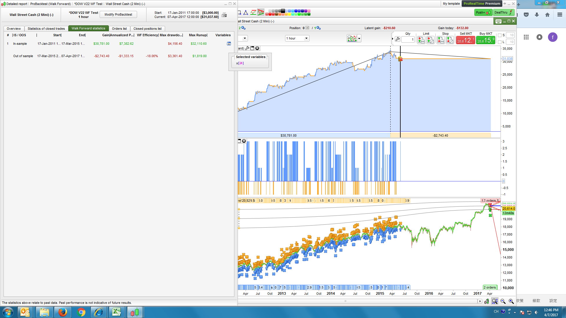Expand the indicator button dropdown arrow
Image resolution: width=566 pixels, height=318 pixels.
coord(359,38)
